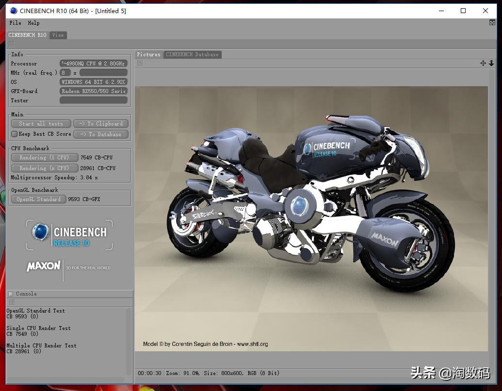Click the console vertical scrollbar
This screenshot has height=391, width=502.
pos(129,341)
